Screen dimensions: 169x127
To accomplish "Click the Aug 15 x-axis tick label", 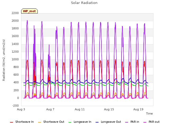I will 109,109.
